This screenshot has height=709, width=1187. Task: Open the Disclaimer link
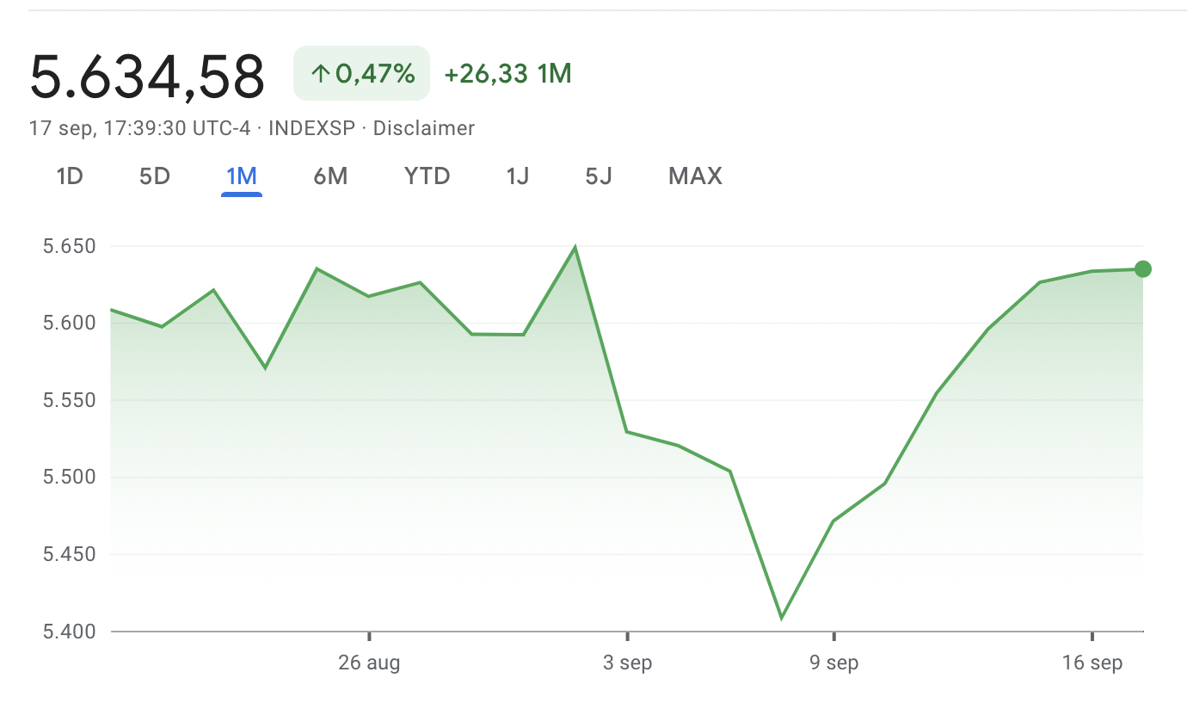click(x=423, y=128)
